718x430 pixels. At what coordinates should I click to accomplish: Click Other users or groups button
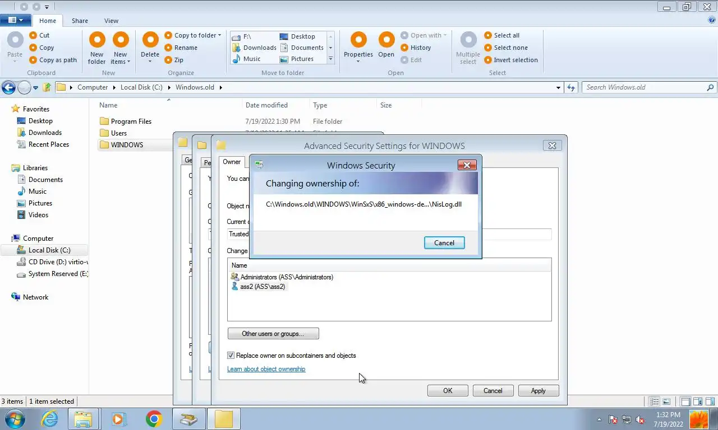click(x=273, y=334)
